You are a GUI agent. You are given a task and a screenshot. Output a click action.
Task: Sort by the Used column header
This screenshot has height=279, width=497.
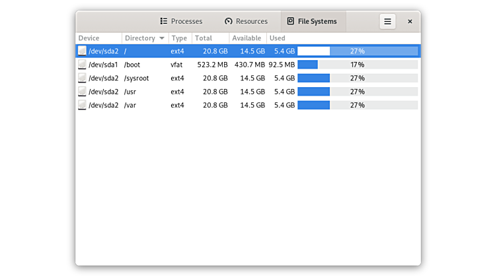pyautogui.click(x=277, y=38)
